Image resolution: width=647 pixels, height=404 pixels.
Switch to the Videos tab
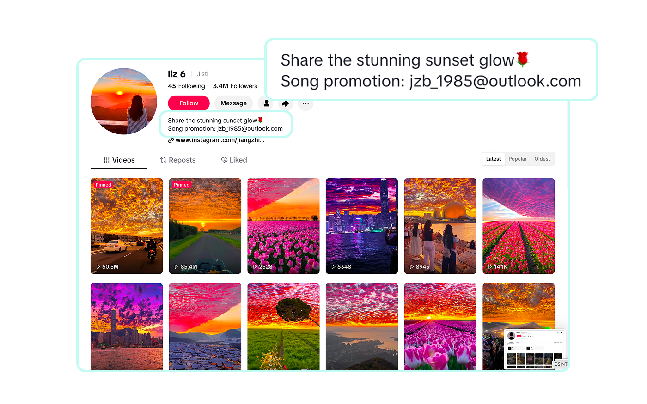(x=119, y=160)
